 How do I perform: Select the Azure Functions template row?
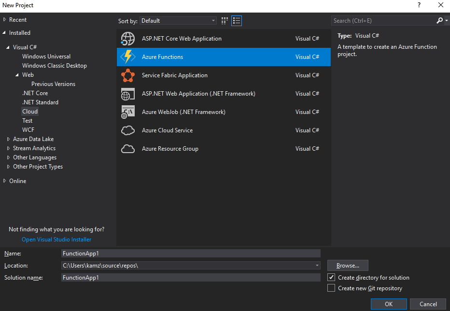[x=224, y=57]
